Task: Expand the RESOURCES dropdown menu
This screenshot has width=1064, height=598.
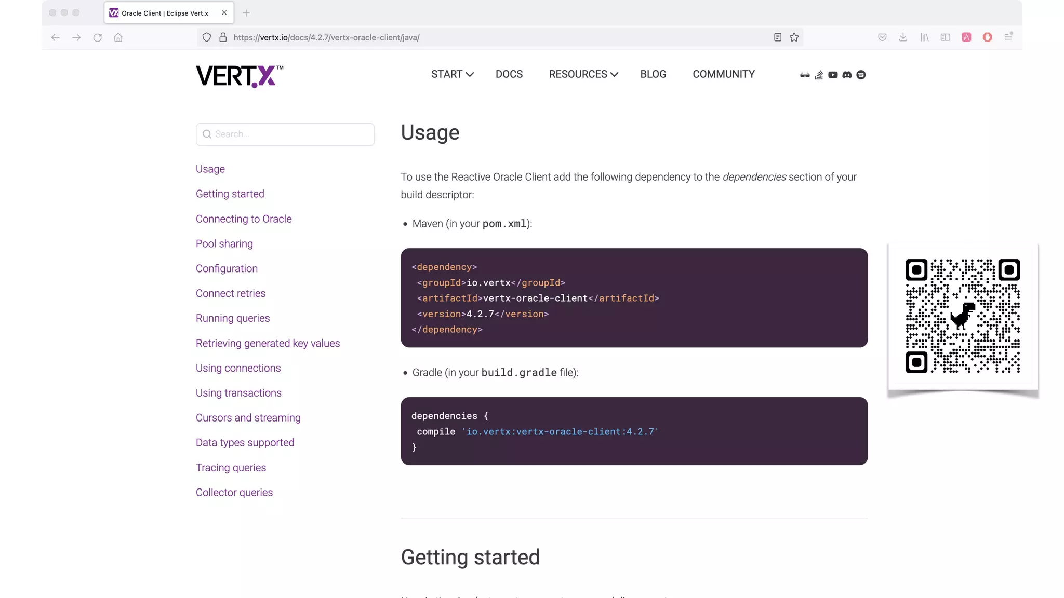Action: click(583, 74)
